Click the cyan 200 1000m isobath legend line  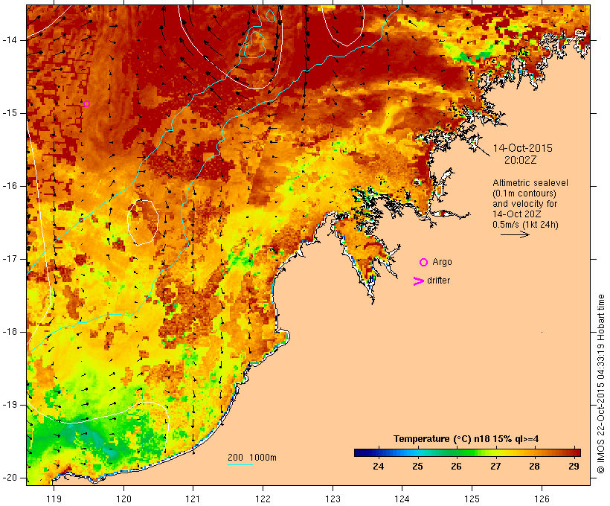[x=240, y=464]
